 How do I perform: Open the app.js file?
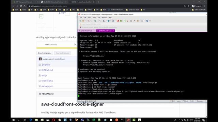click(44, 75)
